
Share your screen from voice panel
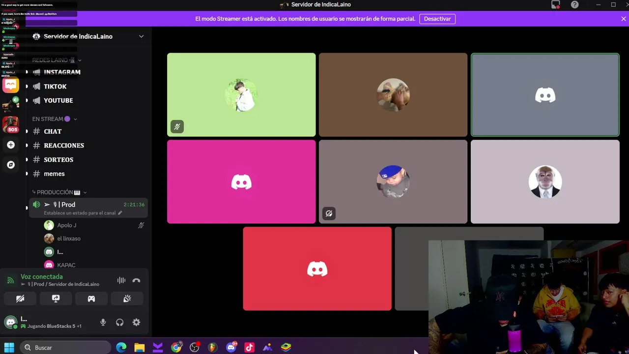(56, 298)
